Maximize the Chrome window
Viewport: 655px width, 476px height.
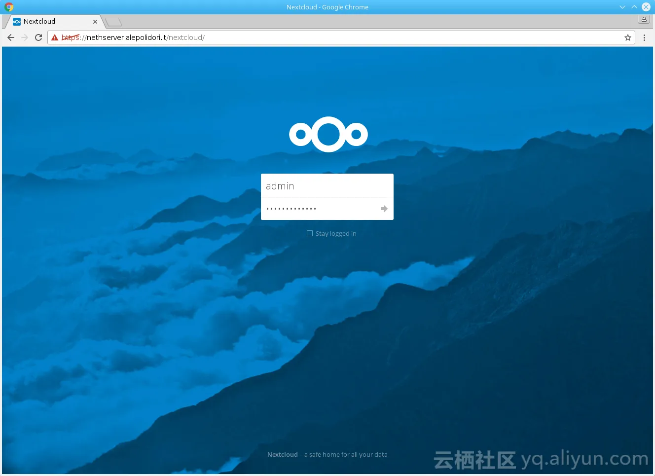pyautogui.click(x=634, y=7)
